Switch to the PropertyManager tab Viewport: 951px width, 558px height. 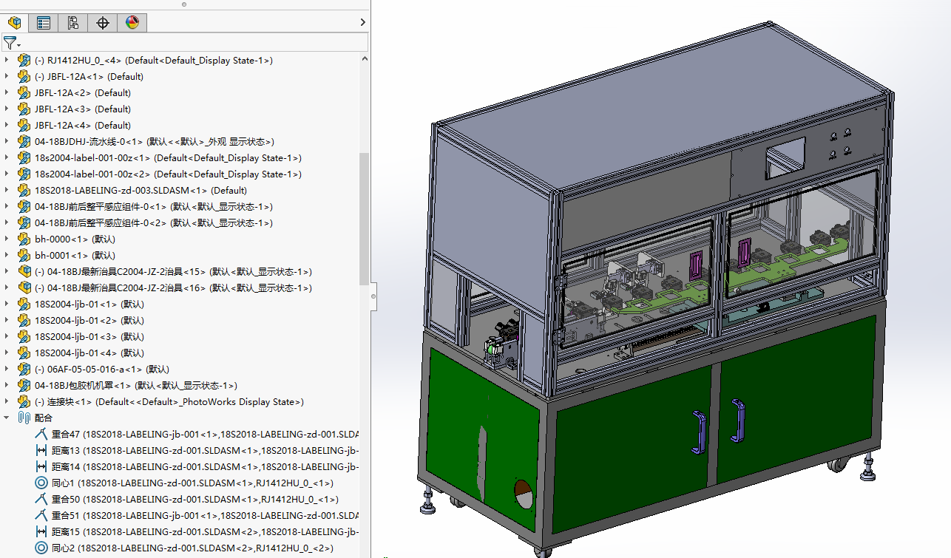pyautogui.click(x=44, y=23)
